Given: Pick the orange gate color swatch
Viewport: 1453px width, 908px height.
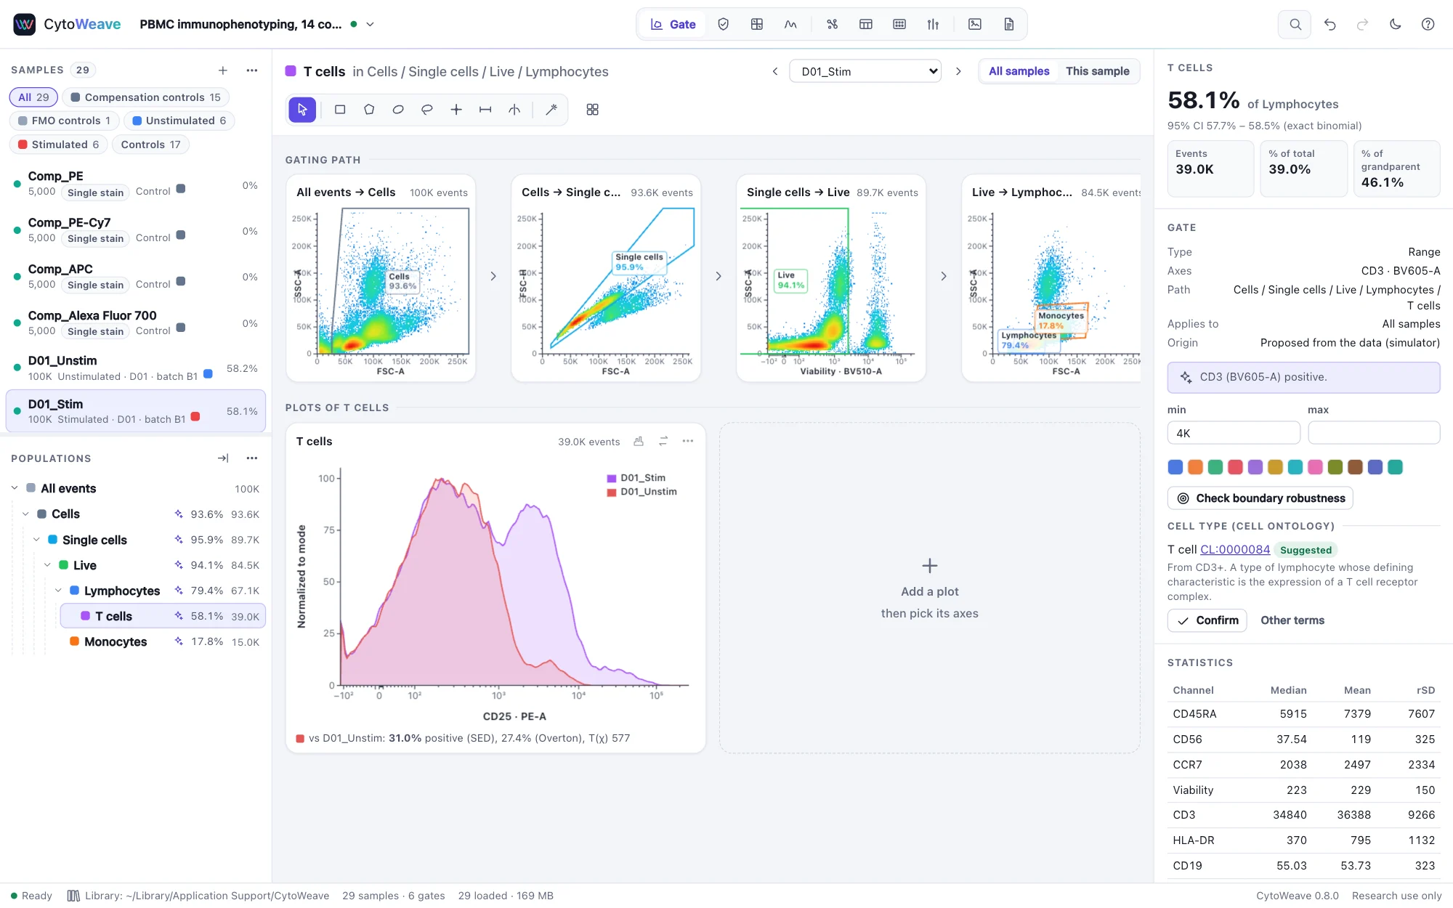Looking at the screenshot, I should click(x=1195, y=467).
